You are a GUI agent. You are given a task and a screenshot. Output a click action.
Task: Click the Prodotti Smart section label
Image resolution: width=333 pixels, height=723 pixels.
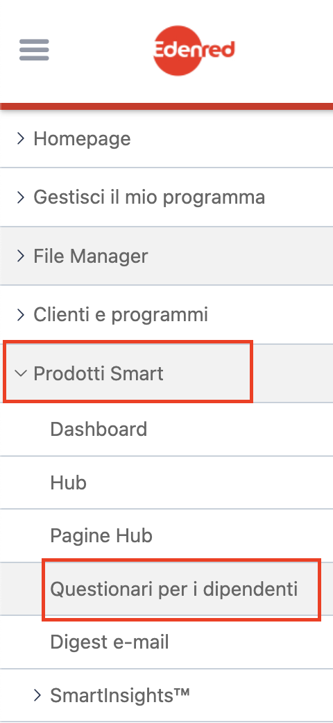pyautogui.click(x=99, y=373)
